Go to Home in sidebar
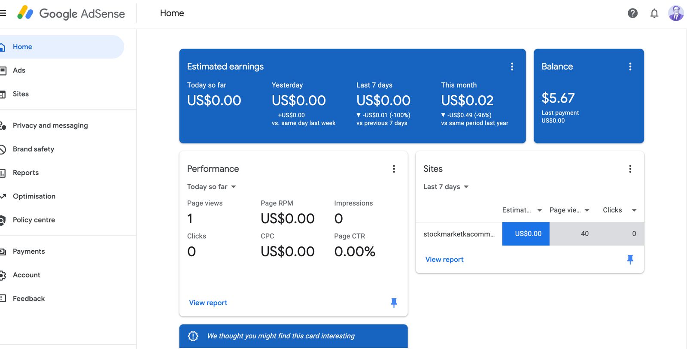 coord(22,47)
